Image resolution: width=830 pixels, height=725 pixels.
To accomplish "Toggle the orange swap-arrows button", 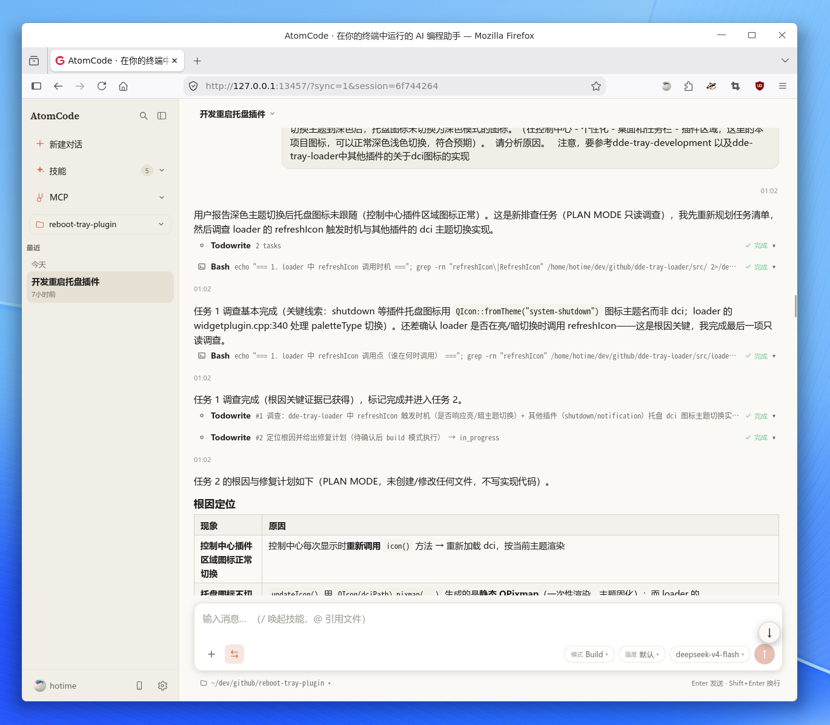I will 234,654.
